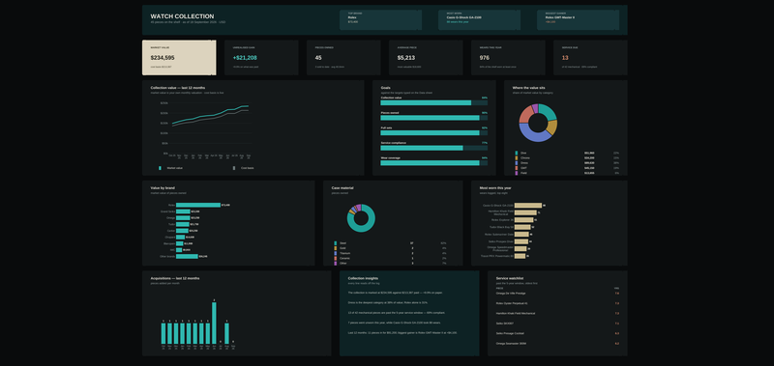This screenshot has width=774, height=366.
Task: Open the Most Worn Casio G-Shock header card
Action: (479, 19)
